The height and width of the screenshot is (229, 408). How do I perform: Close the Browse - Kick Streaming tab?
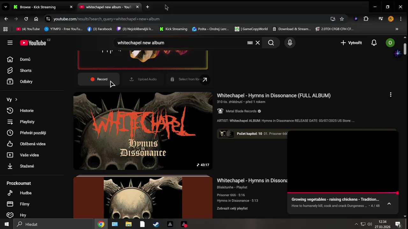[71, 7]
